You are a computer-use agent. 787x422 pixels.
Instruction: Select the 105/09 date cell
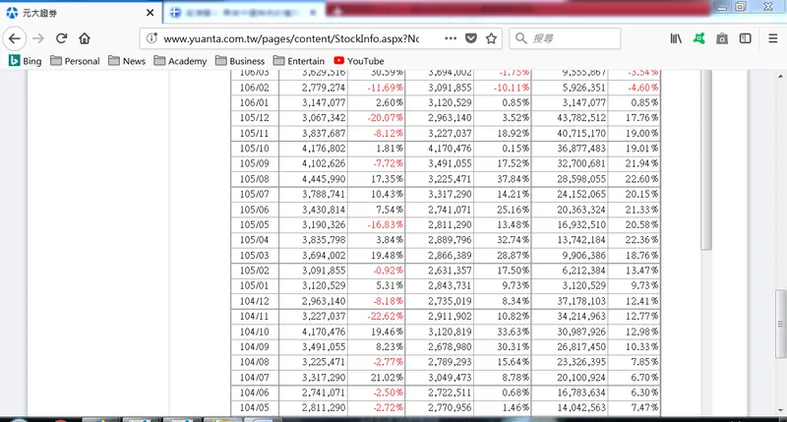pyautogui.click(x=255, y=163)
